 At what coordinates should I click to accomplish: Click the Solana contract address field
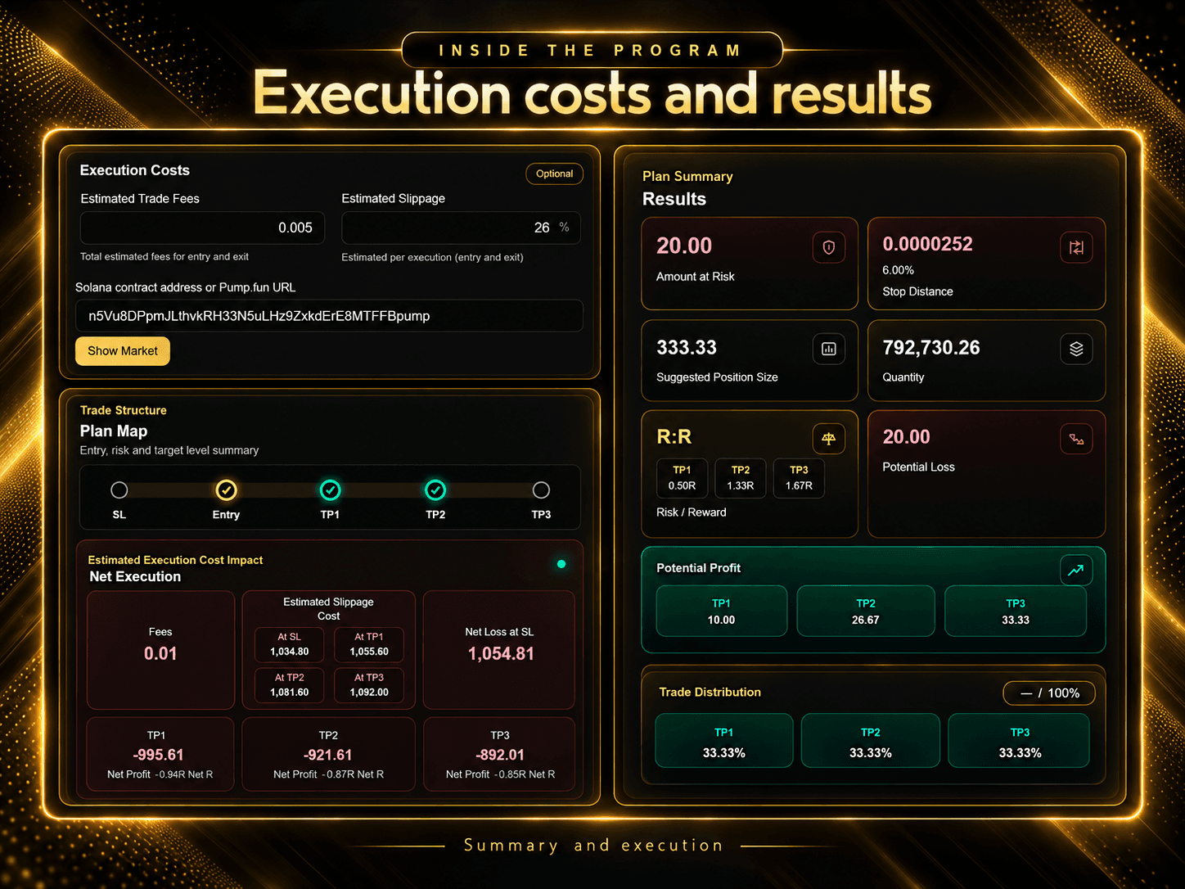coord(329,316)
